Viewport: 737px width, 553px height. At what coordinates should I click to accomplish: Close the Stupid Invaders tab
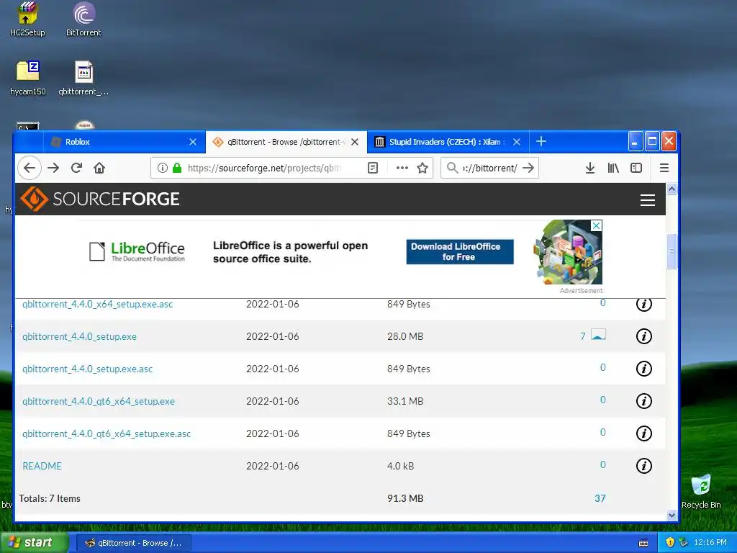[x=517, y=142]
